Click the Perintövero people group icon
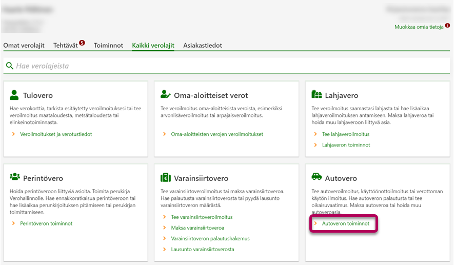 coord(15,177)
